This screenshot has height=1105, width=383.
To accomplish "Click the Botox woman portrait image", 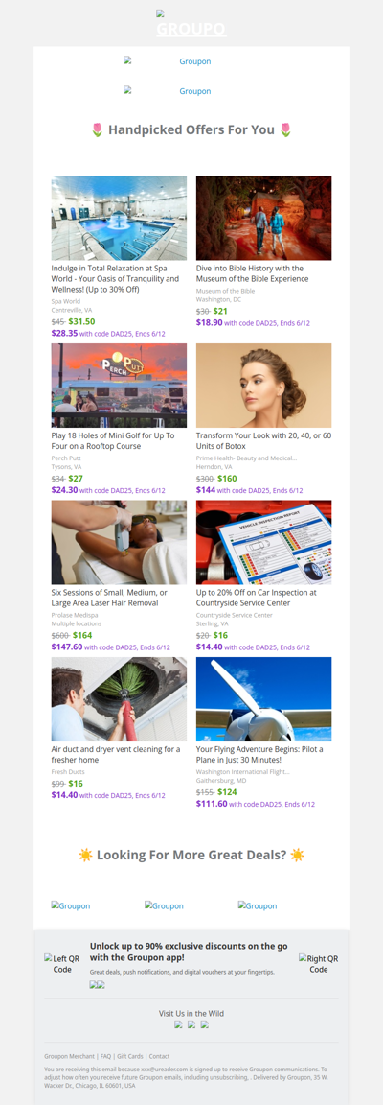I will click(264, 386).
